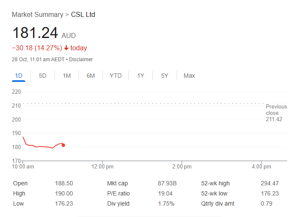Click the P/E ratio label
This screenshot has height=217, width=299.
[x=119, y=194]
